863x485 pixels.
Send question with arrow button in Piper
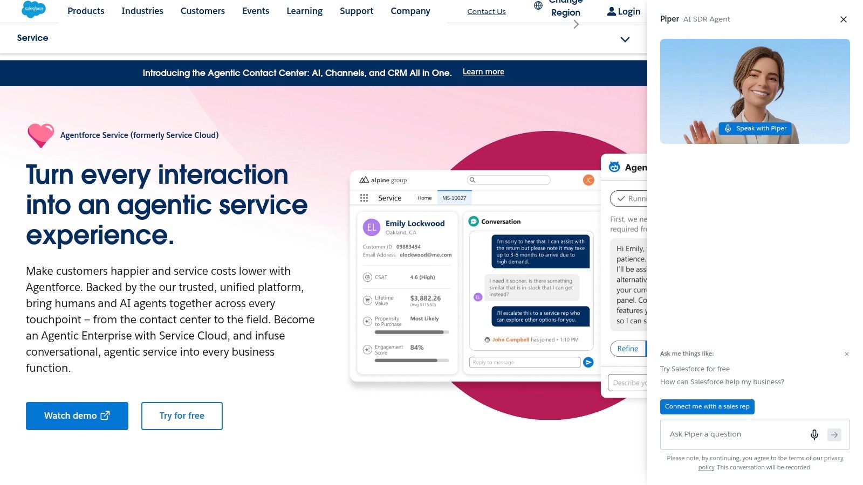pyautogui.click(x=834, y=434)
